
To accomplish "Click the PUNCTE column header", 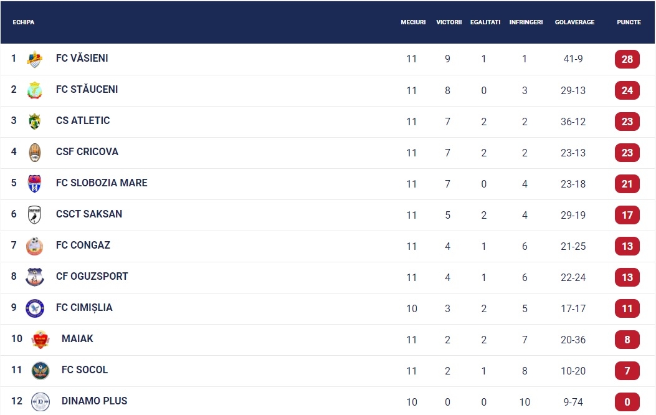I will click(629, 22).
